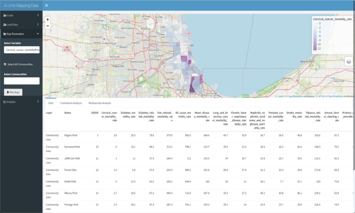The image size is (355, 213).
Task: Click the Map Parameters folder icon
Action: pos(5,33)
